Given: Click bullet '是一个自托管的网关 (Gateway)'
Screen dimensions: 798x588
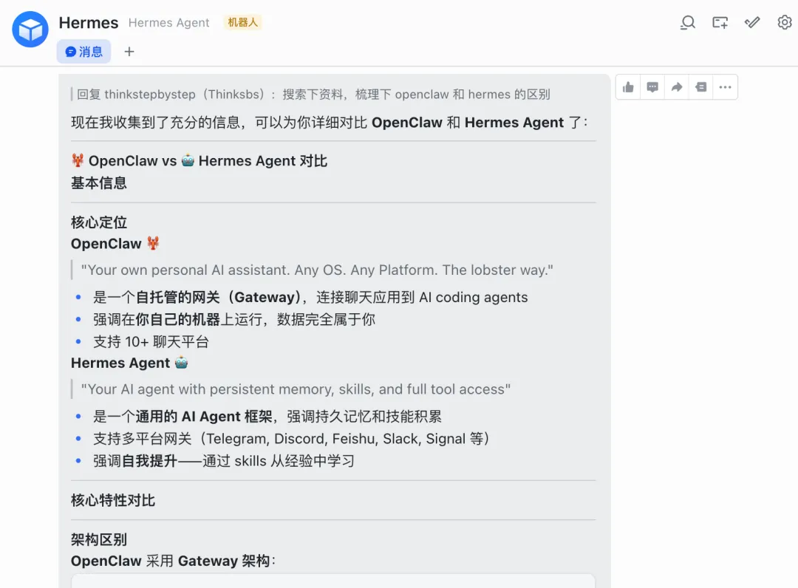Looking at the screenshot, I should [x=310, y=297].
